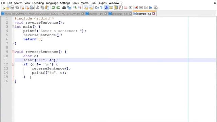Collapse reverseSentence fold at line 9
Image resolution: width=217 pixels, height=122 pixels.
13,52
